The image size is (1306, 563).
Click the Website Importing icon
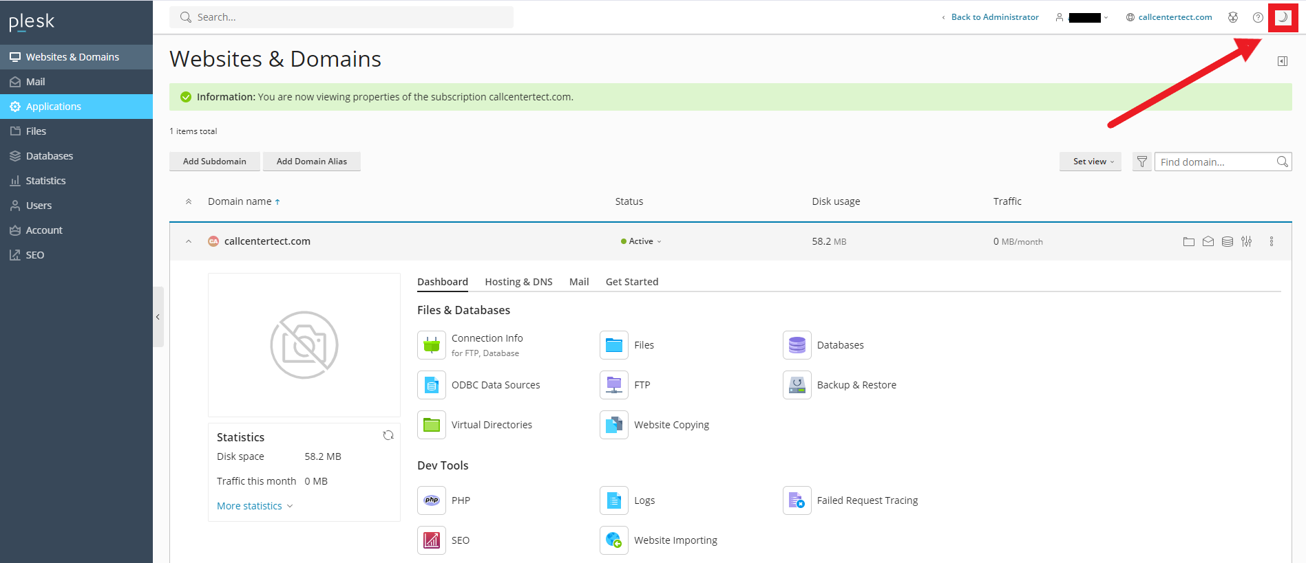(x=613, y=540)
